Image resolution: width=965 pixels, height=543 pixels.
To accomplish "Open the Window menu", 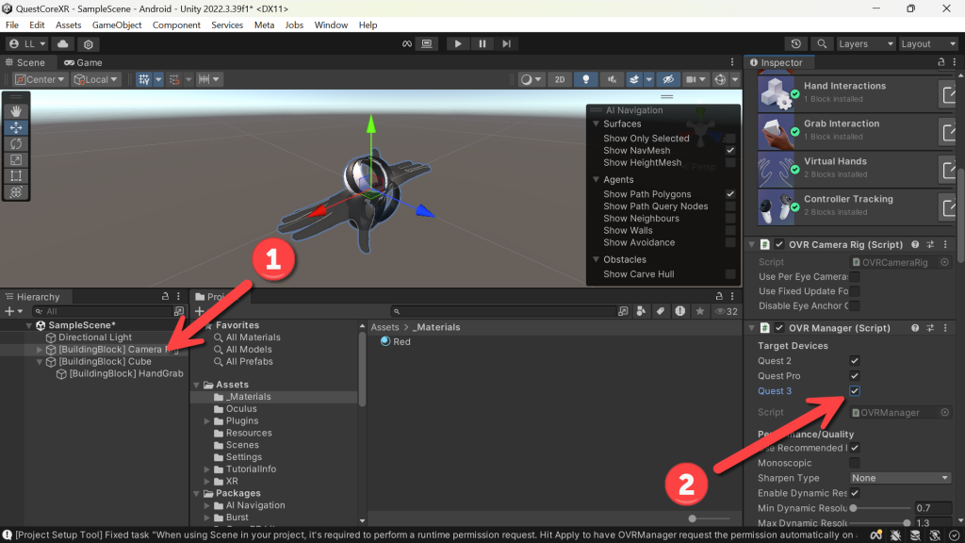I will pos(331,25).
